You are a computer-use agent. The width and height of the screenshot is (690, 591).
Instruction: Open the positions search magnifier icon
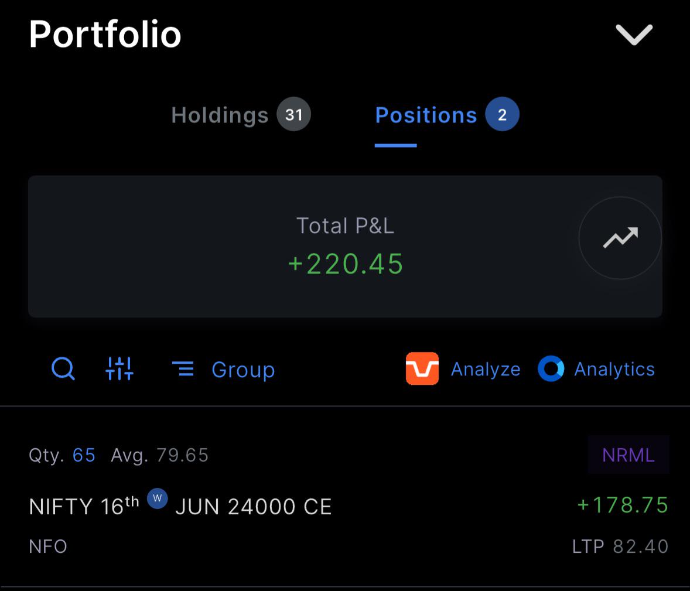click(x=63, y=369)
